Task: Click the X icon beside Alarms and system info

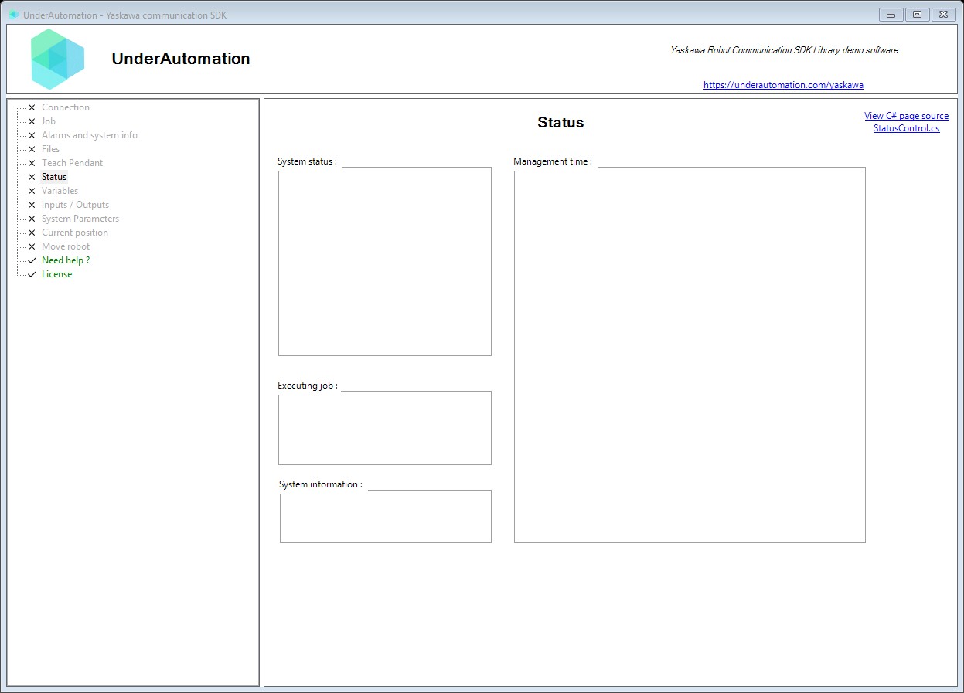Action: (x=32, y=135)
